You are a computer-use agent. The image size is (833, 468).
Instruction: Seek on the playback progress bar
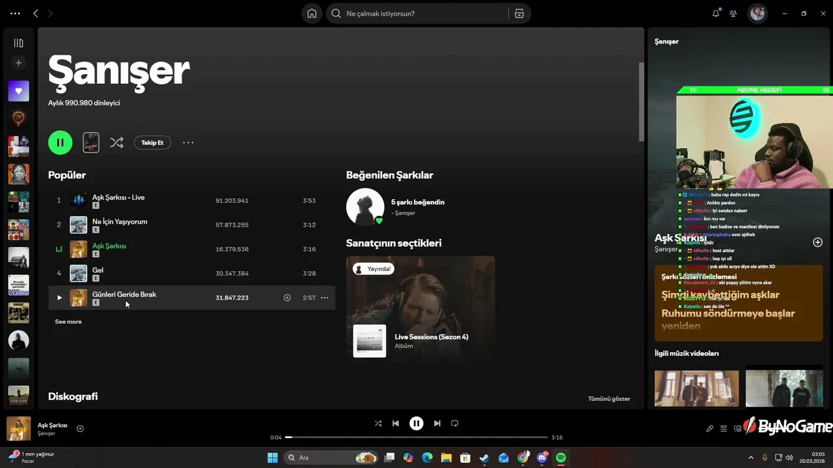(416, 437)
